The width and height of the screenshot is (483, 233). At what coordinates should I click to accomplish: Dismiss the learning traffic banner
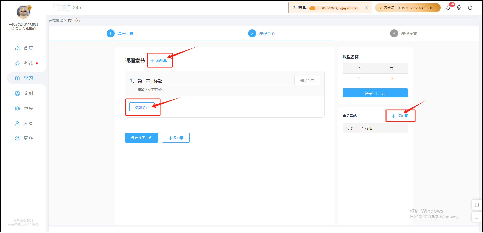tap(367, 8)
